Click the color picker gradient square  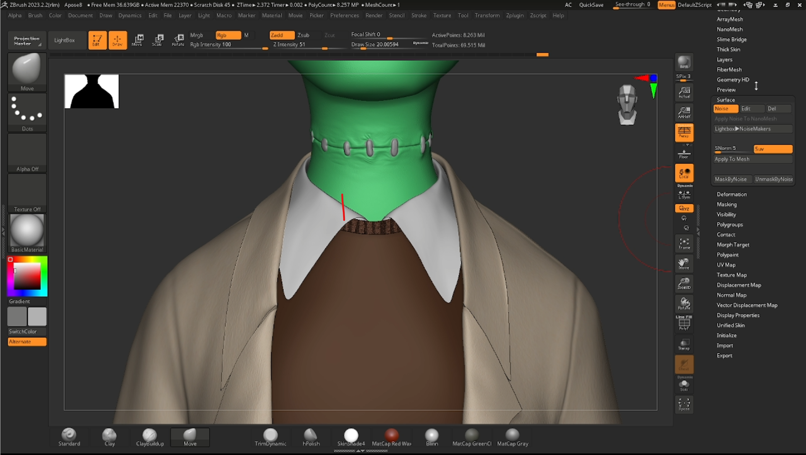27,276
